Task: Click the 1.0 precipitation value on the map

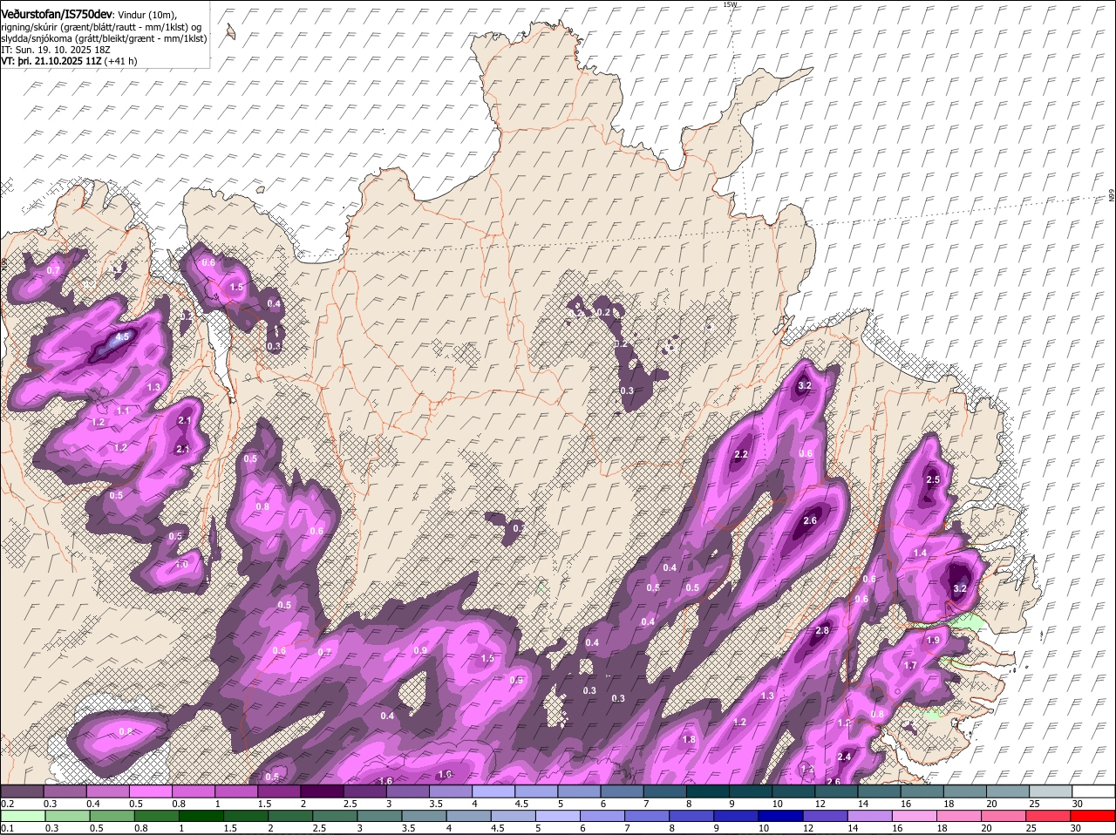Action: pos(181,565)
